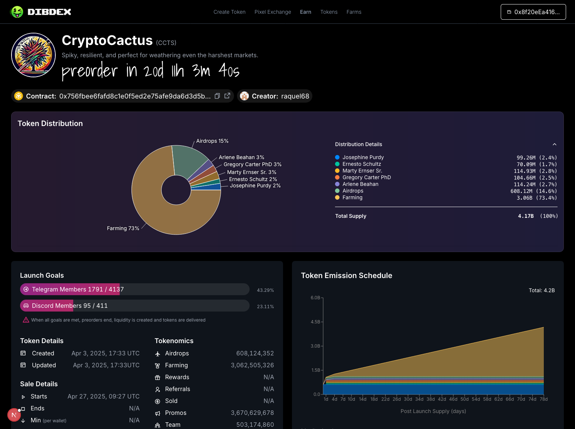This screenshot has height=429, width=575.
Task: Copy the contract address
Action: click(217, 96)
